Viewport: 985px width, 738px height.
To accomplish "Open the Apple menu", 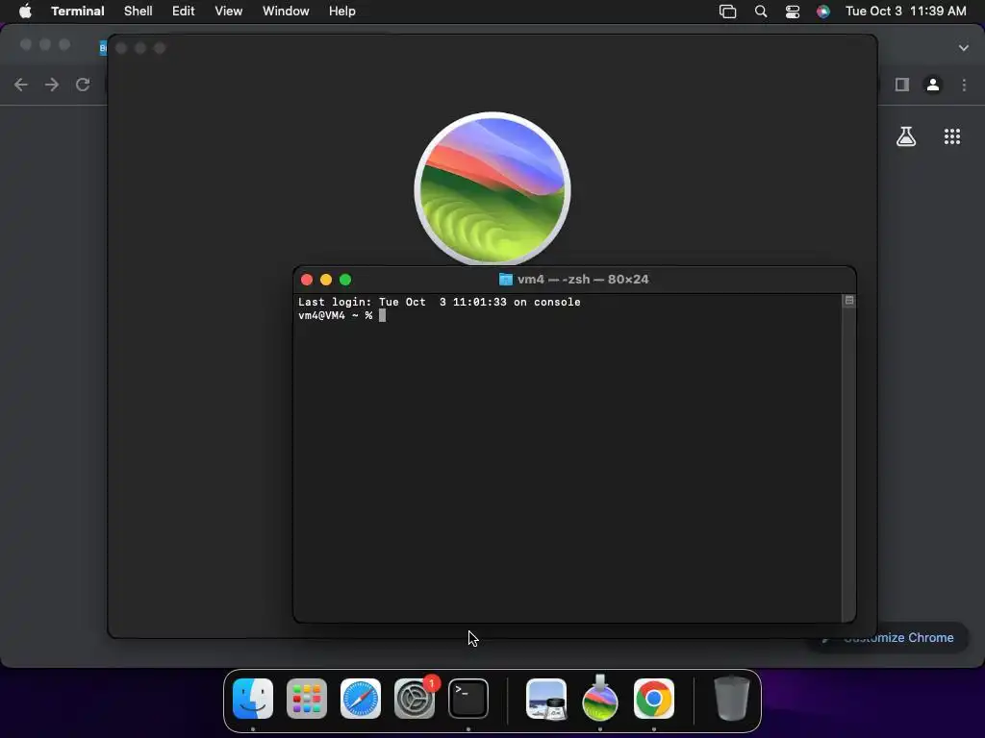I will coord(25,12).
